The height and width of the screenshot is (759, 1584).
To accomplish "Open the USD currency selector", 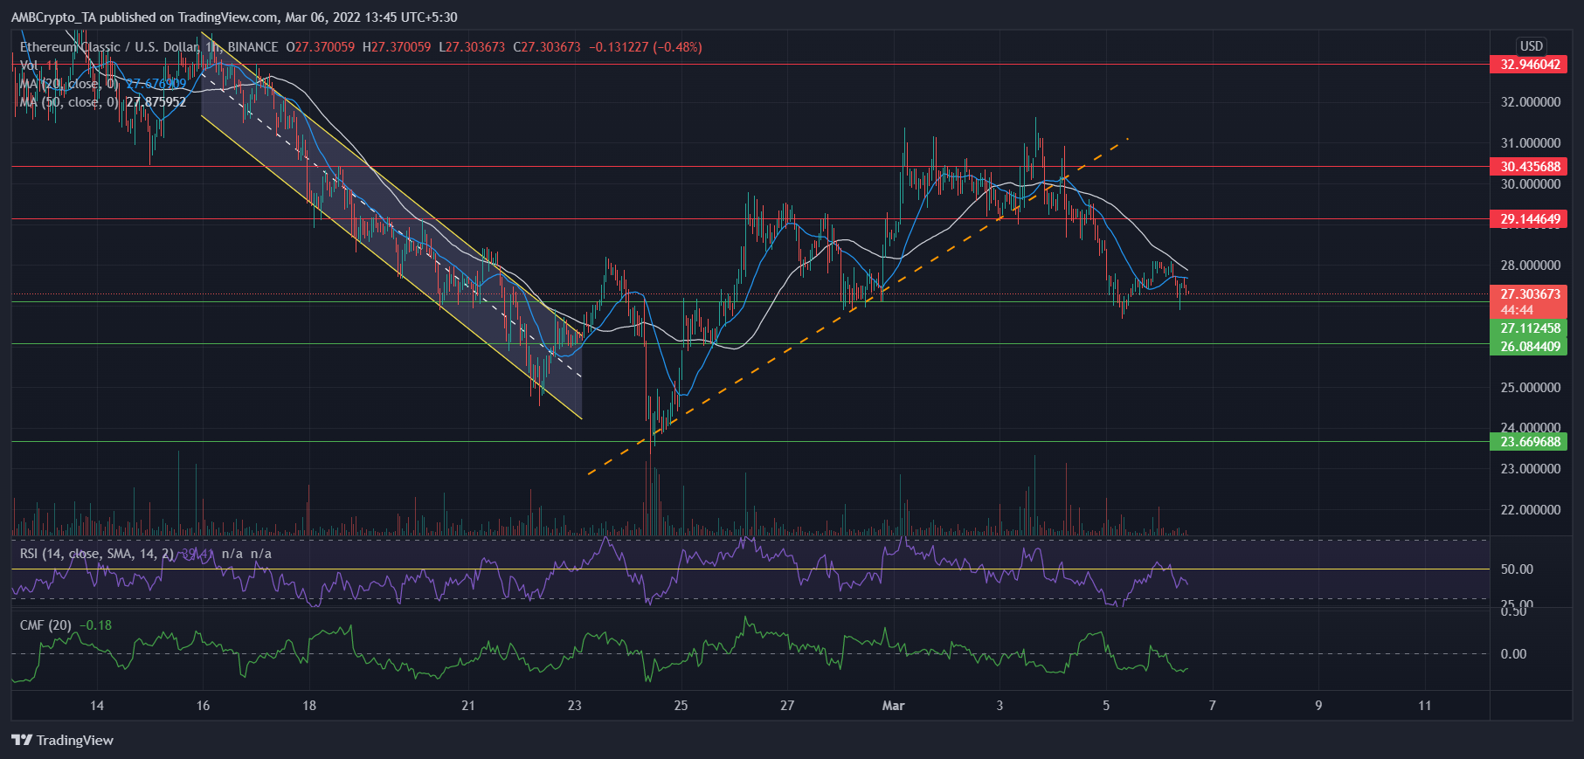I will pos(1531,46).
